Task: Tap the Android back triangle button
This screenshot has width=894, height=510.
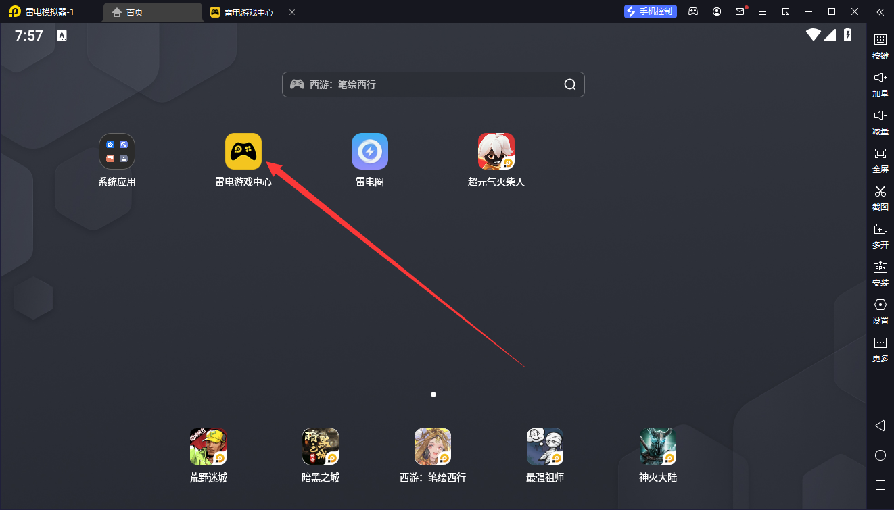Action: (x=880, y=426)
